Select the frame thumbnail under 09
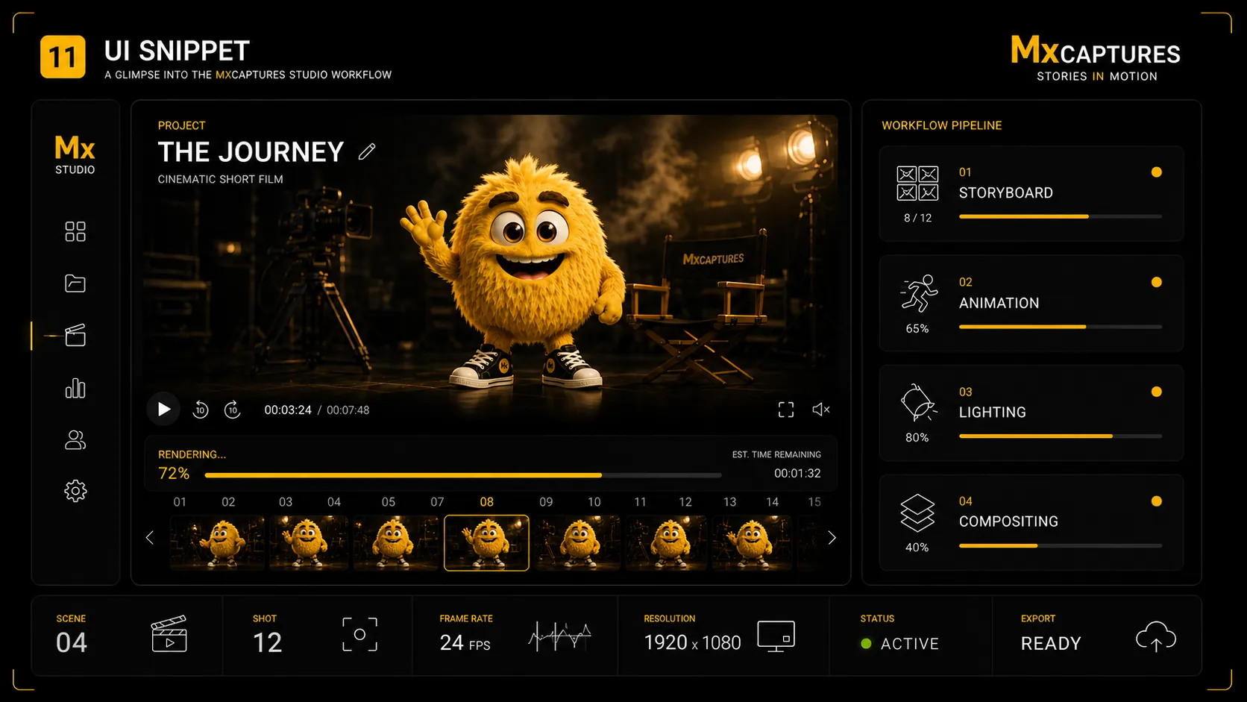Image resolution: width=1247 pixels, height=702 pixels. click(x=577, y=543)
